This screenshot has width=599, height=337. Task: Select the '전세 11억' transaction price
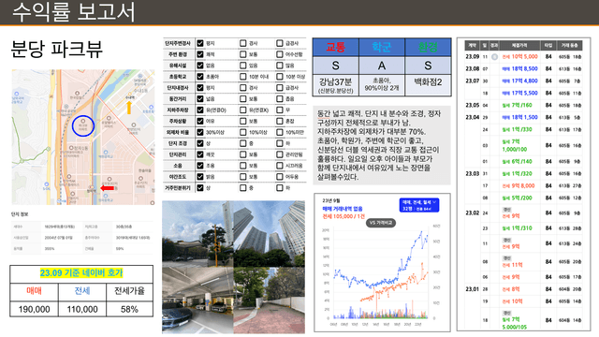click(512, 265)
